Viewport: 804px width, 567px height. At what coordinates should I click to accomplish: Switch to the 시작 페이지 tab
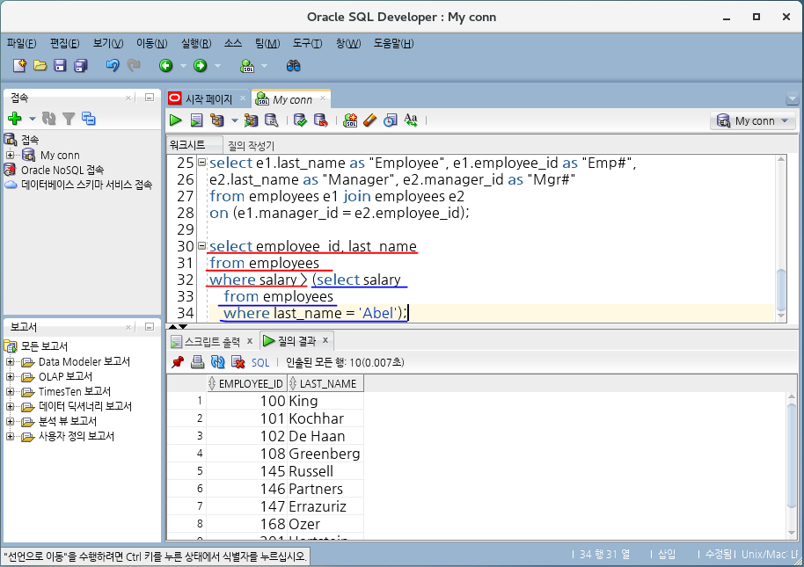[208, 98]
